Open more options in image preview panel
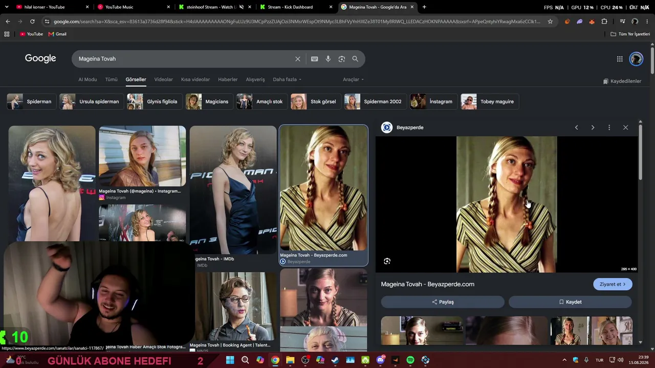Image resolution: width=655 pixels, height=368 pixels. pos(609,127)
